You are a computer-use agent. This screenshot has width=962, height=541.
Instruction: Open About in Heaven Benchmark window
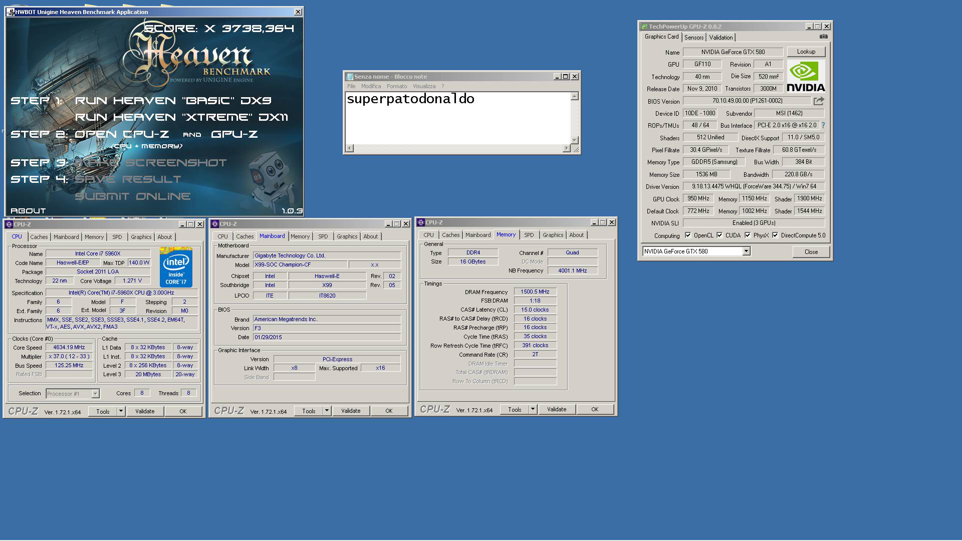click(x=28, y=211)
